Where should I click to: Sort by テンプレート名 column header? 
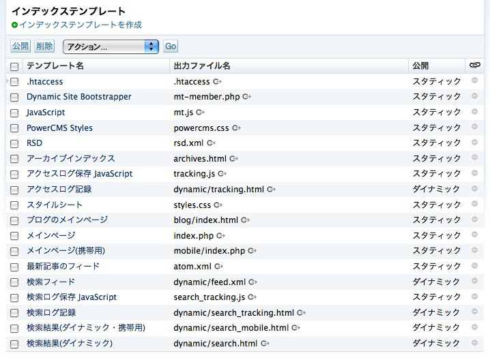[55, 66]
